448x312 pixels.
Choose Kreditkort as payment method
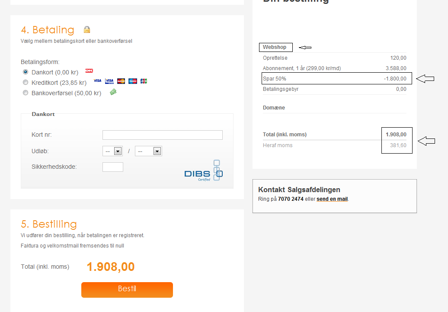click(x=26, y=82)
